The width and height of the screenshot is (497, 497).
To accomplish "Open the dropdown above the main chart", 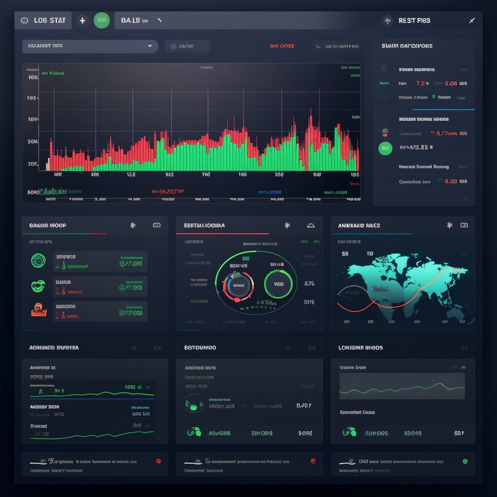I will 90,46.
